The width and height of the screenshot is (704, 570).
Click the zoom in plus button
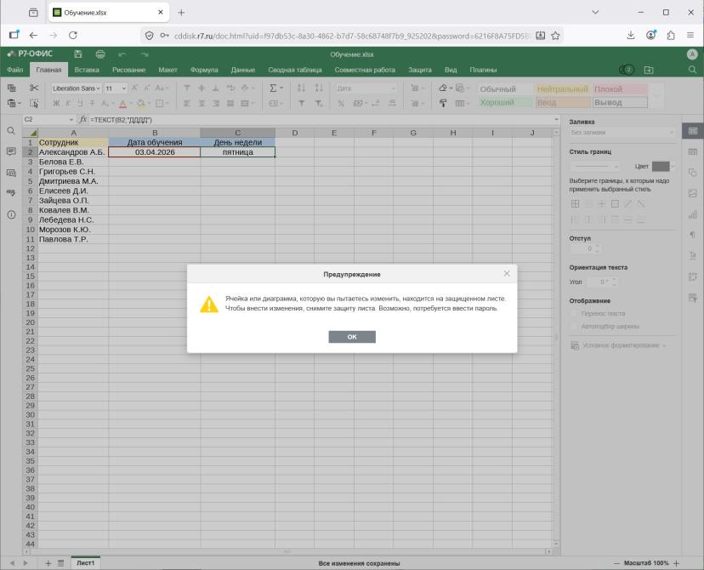click(x=677, y=563)
